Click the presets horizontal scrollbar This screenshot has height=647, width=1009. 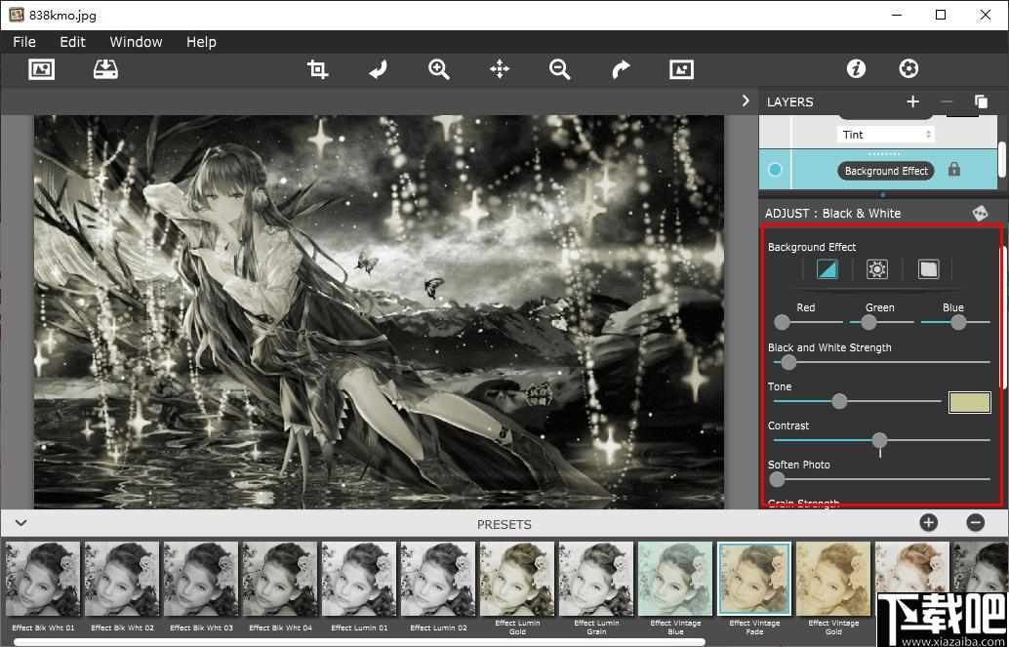click(x=359, y=642)
